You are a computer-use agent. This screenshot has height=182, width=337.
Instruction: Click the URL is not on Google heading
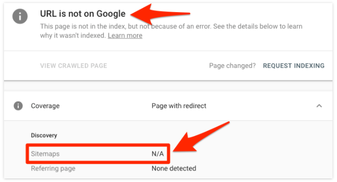(83, 14)
